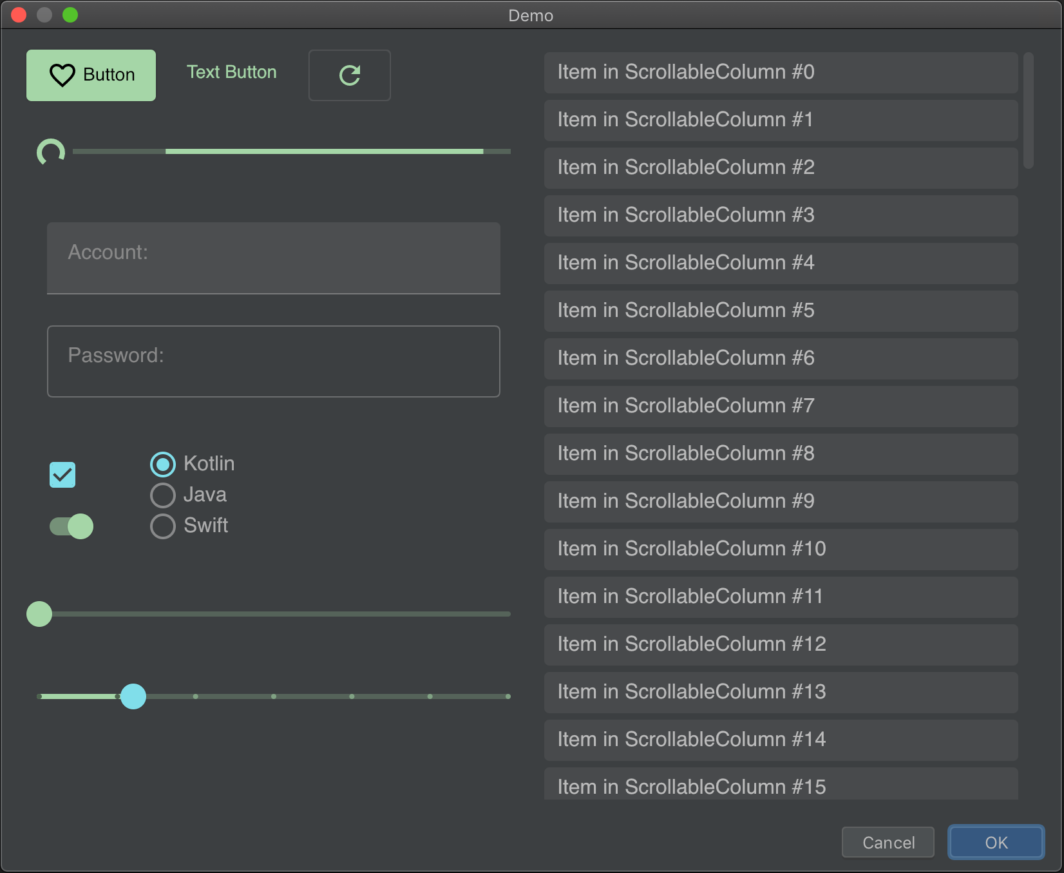Select the Kotlin radio button
Viewport: 1064px width, 873px height.
pos(163,464)
